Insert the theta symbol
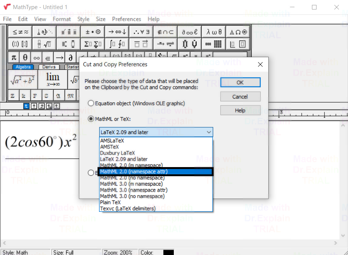The image size is (348, 255). click(25, 58)
